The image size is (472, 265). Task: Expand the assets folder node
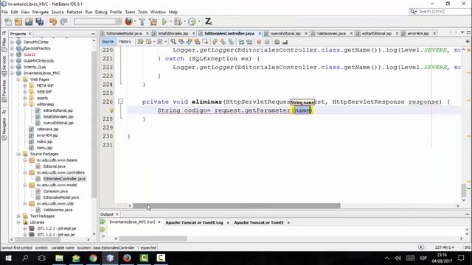point(25,98)
